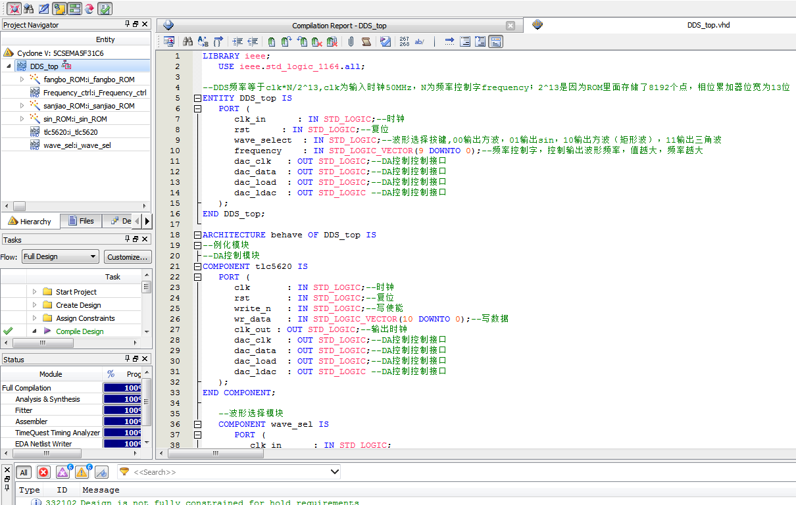Switch to Compilation Report - DDS_top tab
Viewport: 796px width, 505px height.
(x=339, y=26)
